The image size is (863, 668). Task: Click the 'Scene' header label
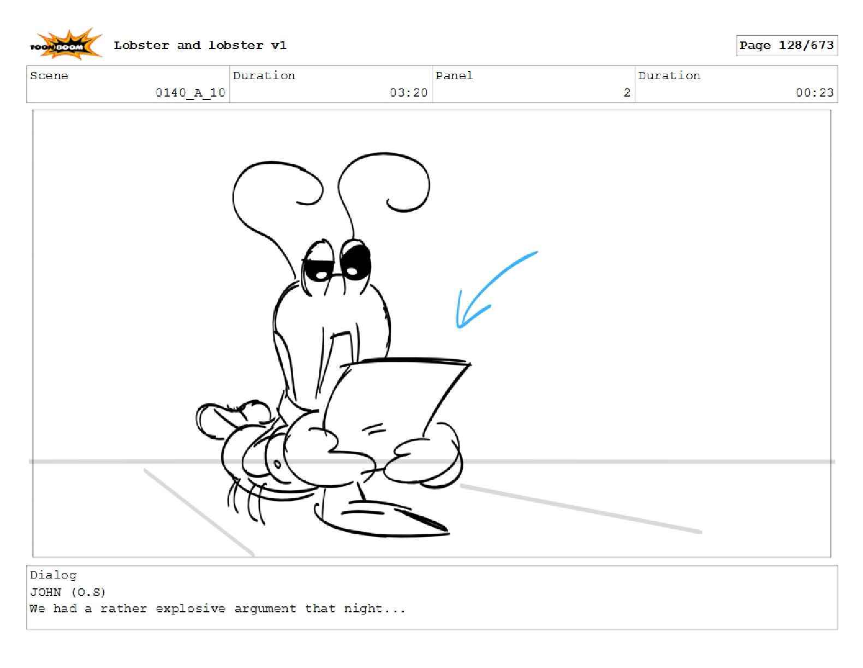pos(49,75)
